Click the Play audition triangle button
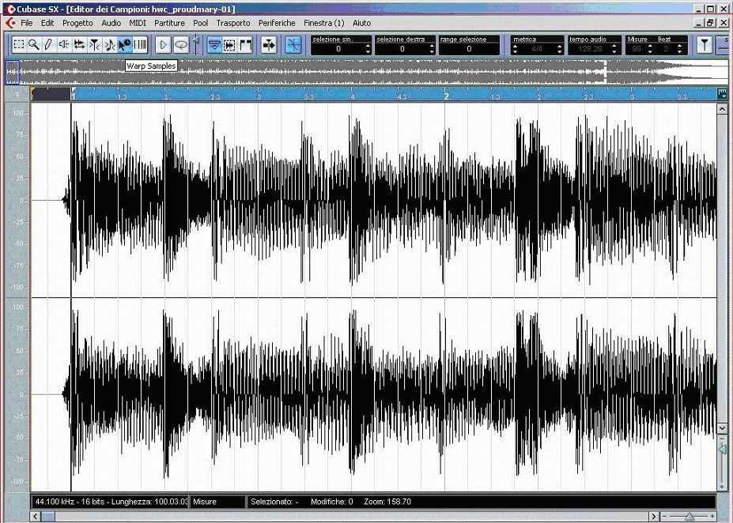This screenshot has height=523, width=733. point(163,45)
